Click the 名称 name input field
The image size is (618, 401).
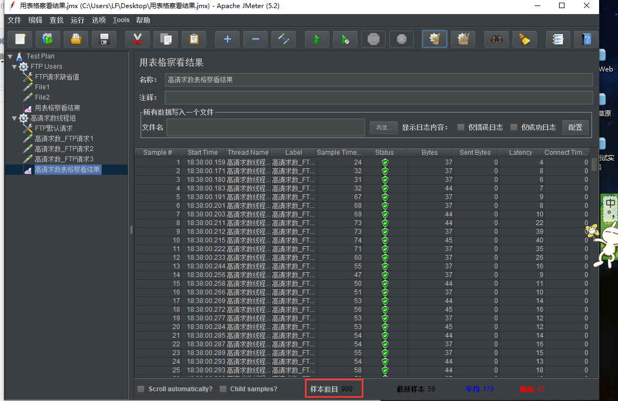click(x=379, y=80)
